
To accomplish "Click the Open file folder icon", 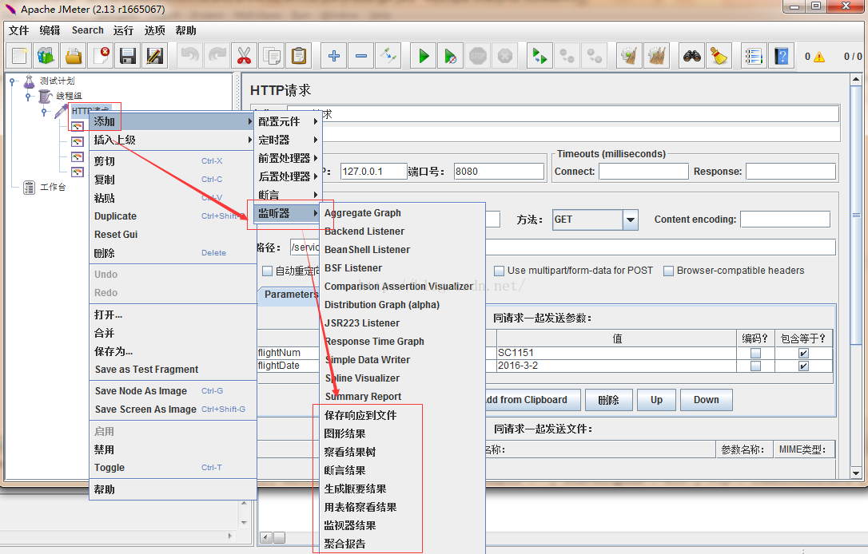I will 74,56.
